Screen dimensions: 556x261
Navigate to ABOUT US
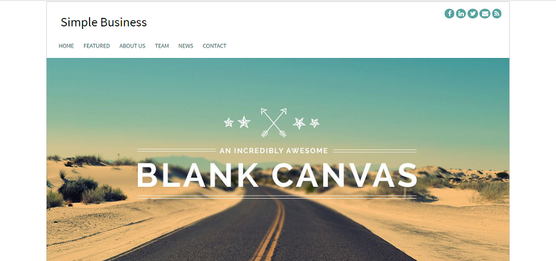coord(132,46)
